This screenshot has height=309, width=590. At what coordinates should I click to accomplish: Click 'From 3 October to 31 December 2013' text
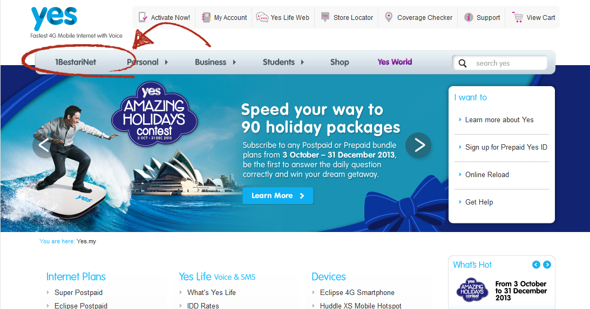click(x=521, y=291)
